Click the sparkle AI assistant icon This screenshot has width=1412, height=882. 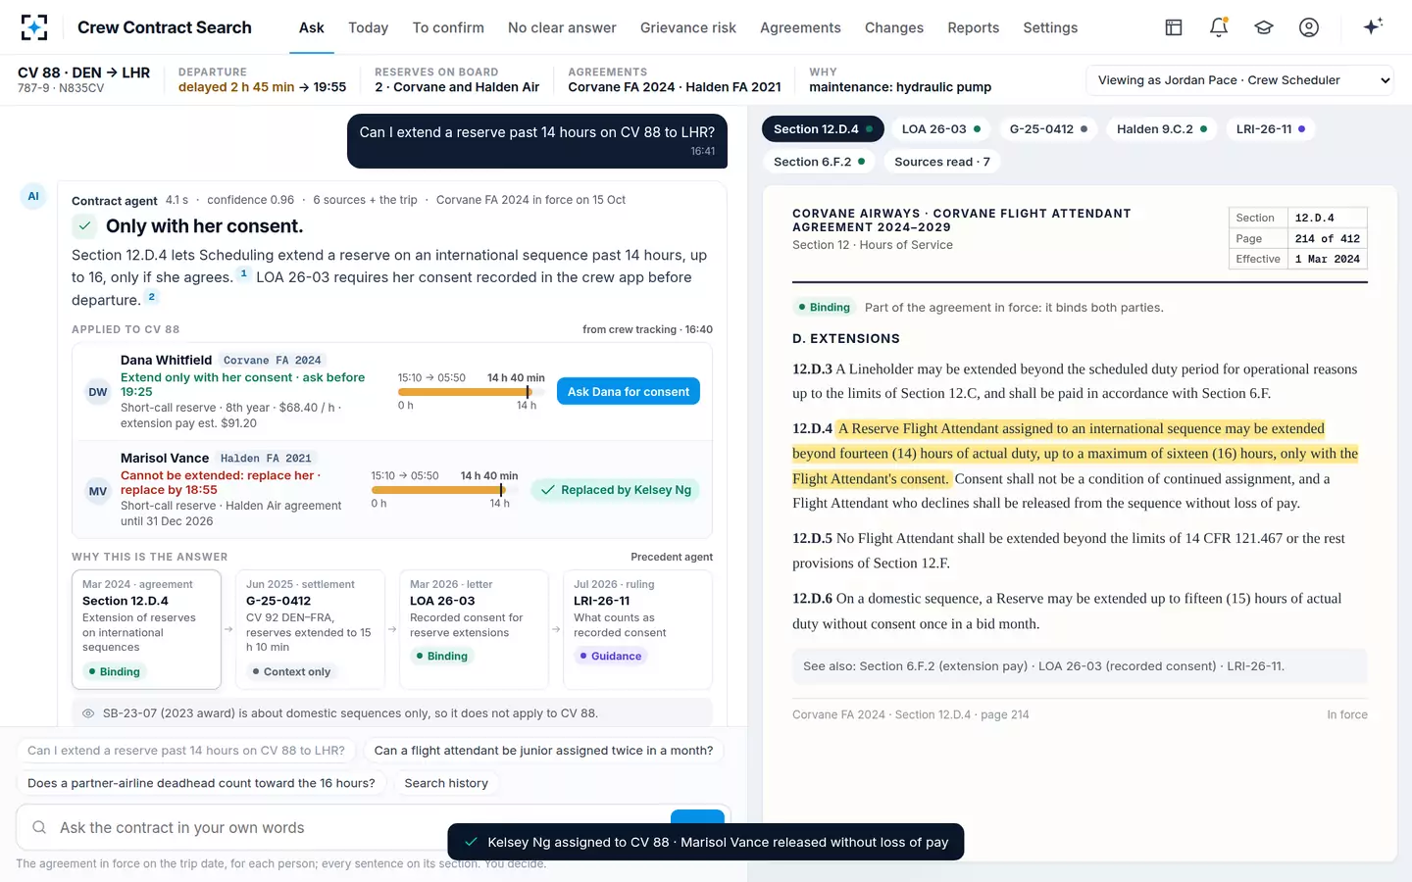1373,26
